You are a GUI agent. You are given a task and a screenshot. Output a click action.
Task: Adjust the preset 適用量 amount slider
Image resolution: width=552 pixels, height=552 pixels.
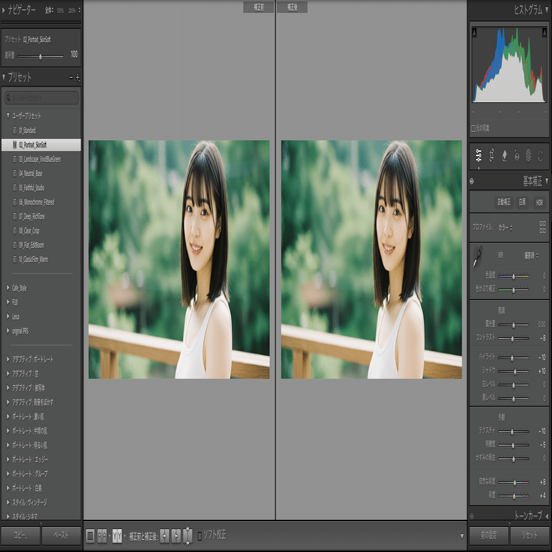tap(41, 57)
